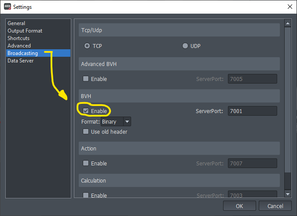Go to the Shortcuts settings page

[18, 38]
